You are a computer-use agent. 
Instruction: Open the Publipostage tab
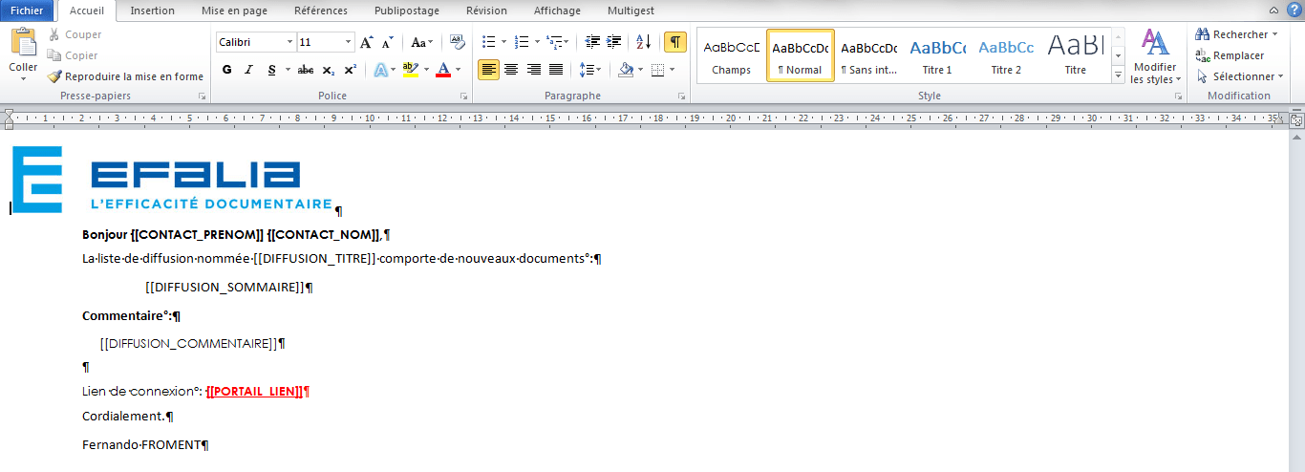(408, 11)
